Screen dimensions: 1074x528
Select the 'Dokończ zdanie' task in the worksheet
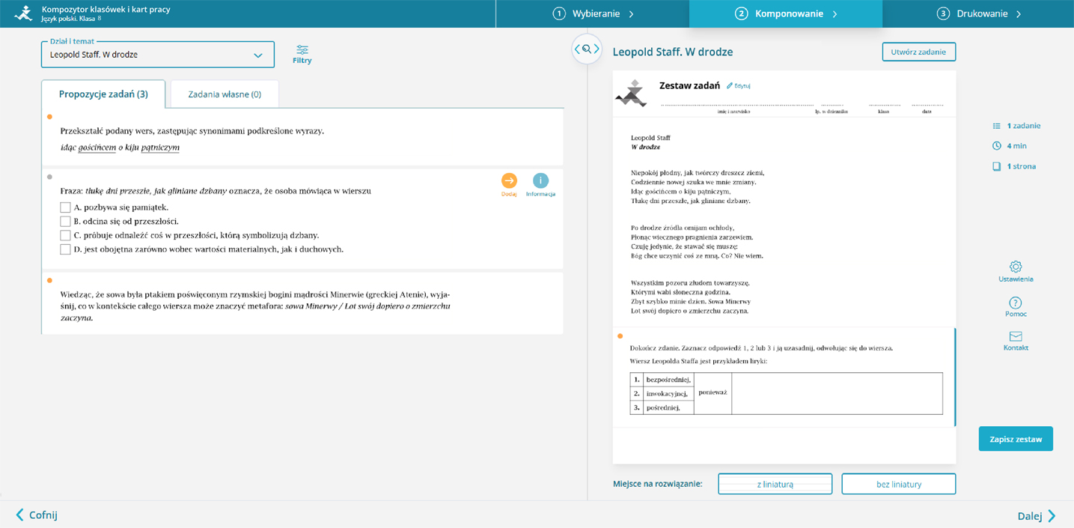coord(784,377)
